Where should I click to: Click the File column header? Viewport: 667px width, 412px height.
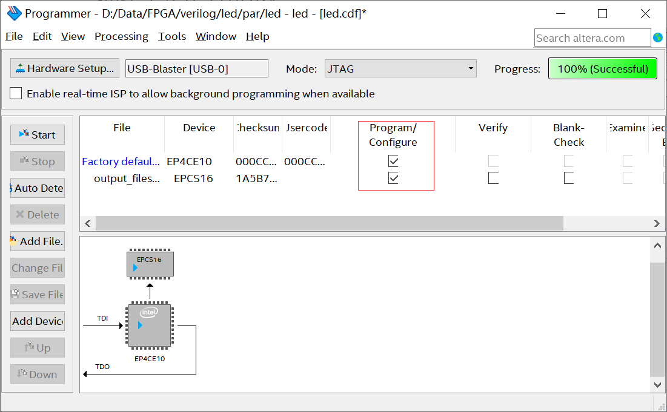(122, 128)
